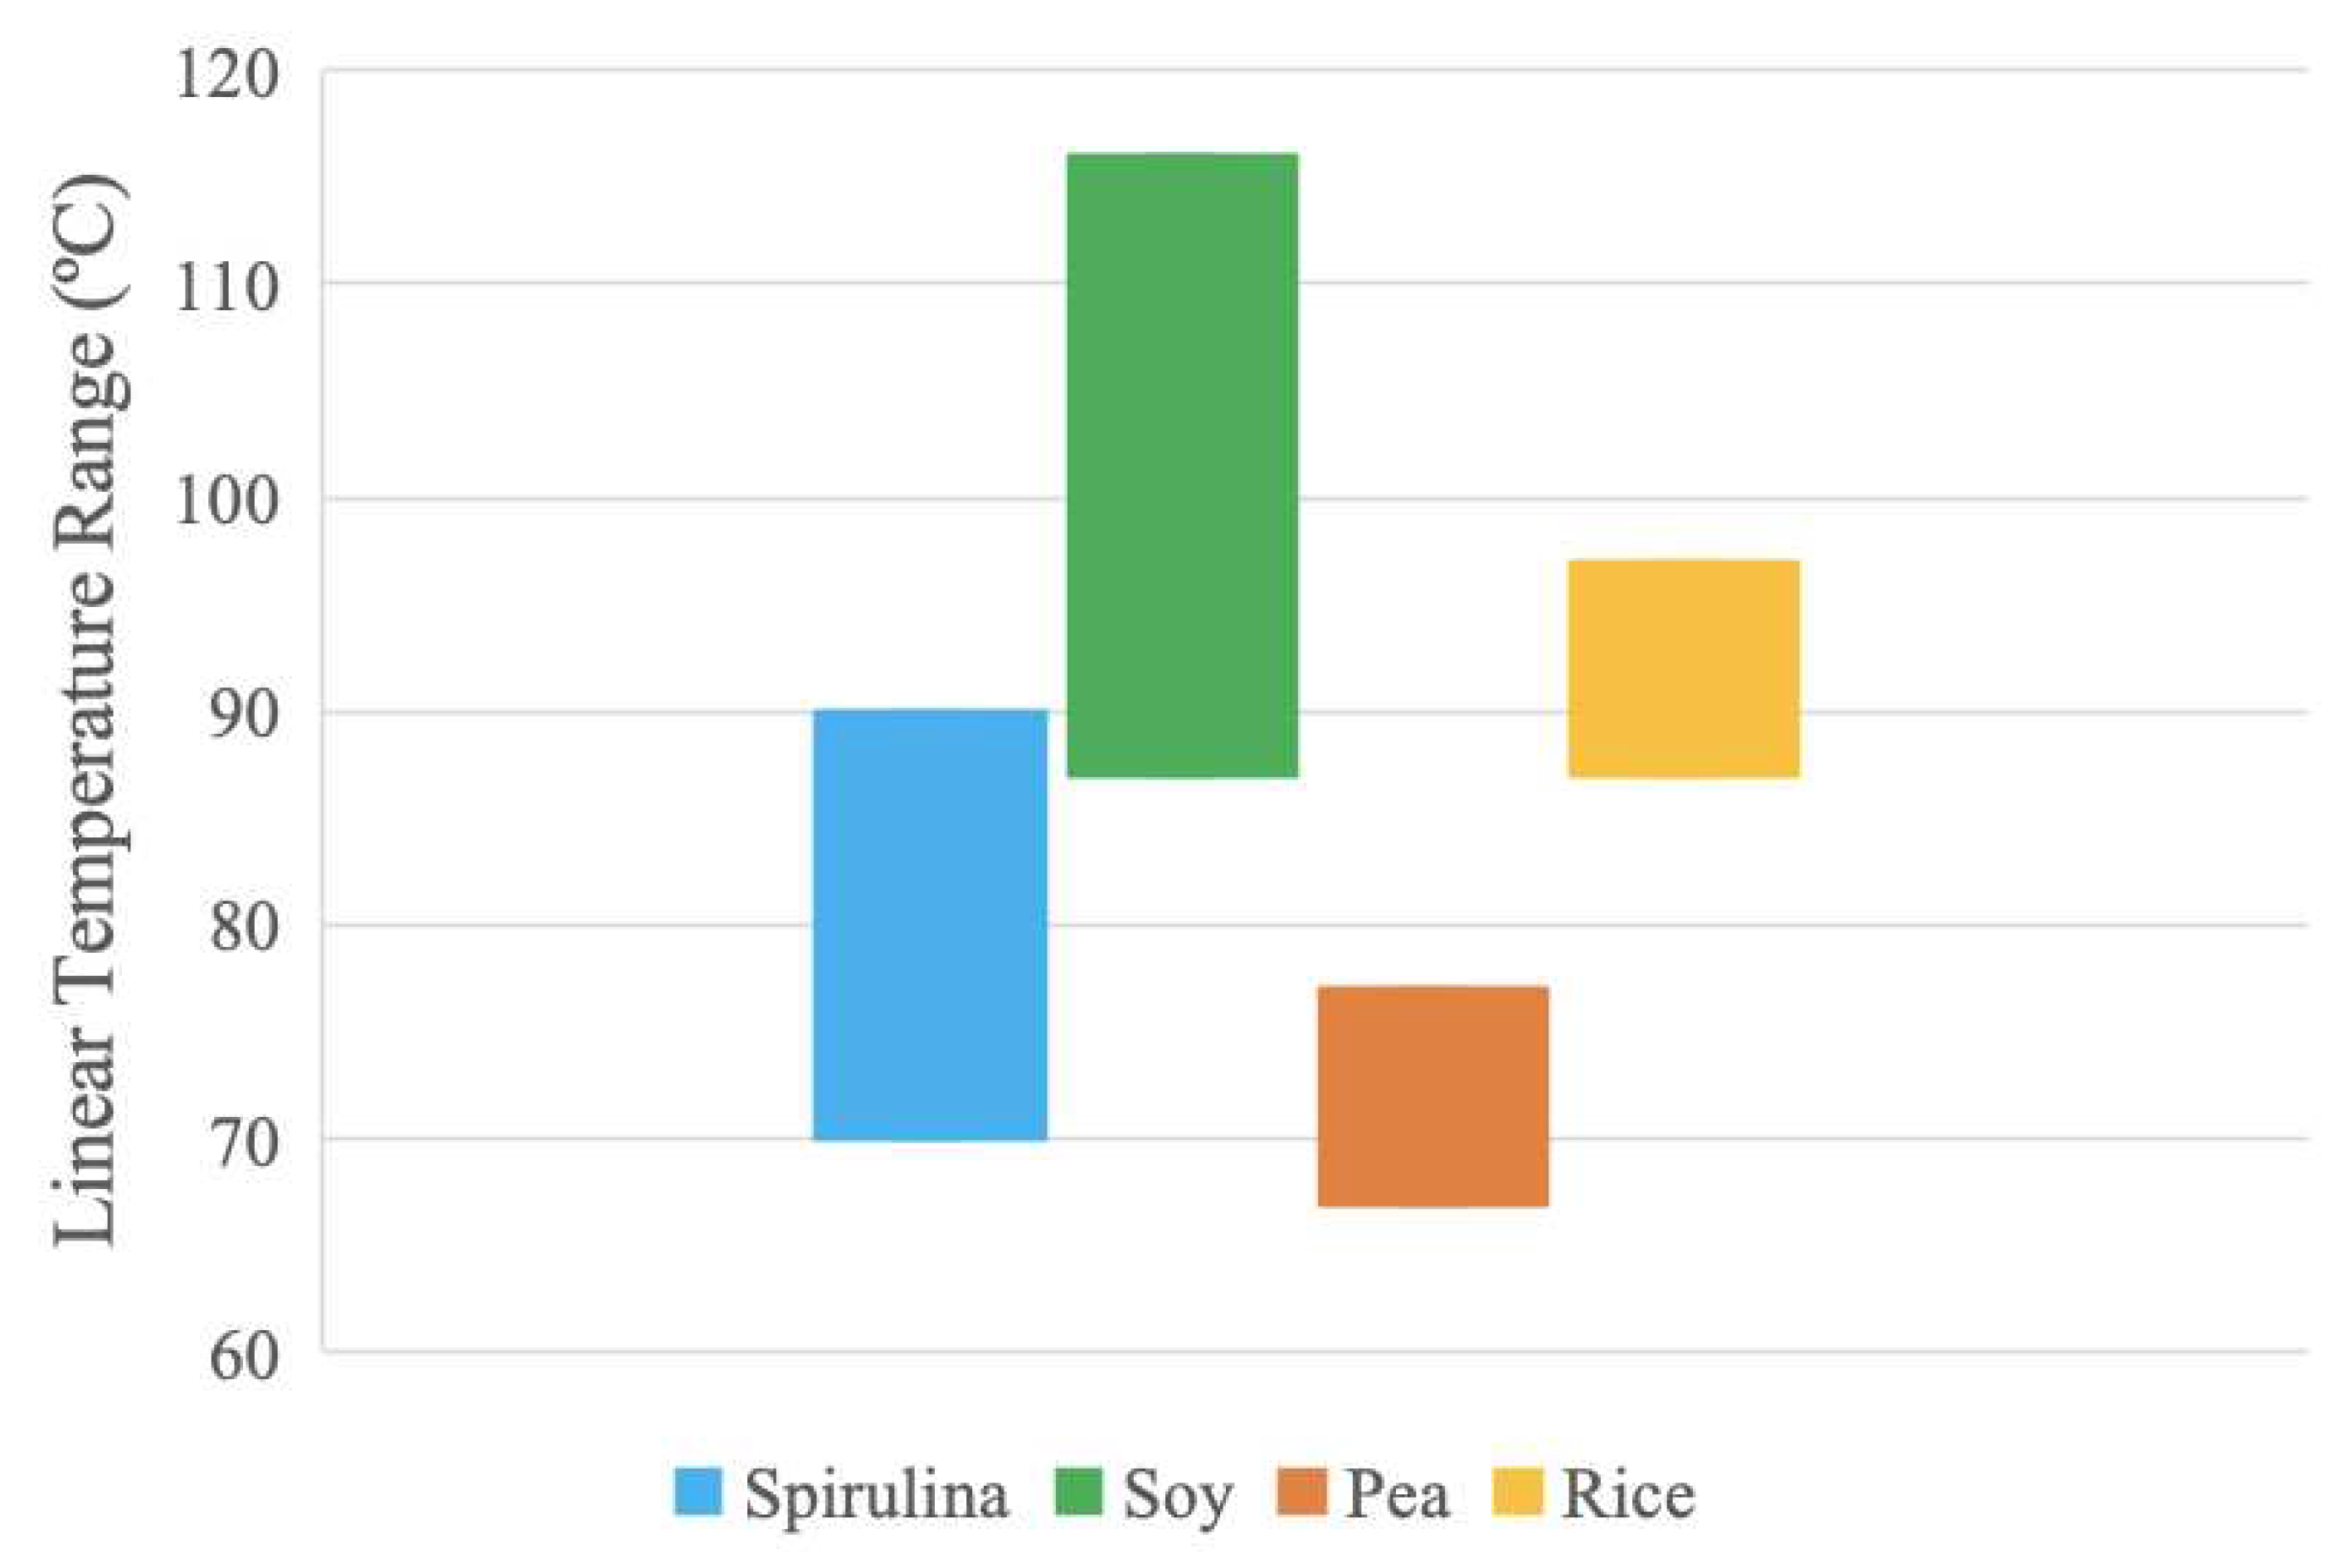The width and height of the screenshot is (2344, 1568).
Task: Click the 70 y-axis tick label
Action: coord(243,1143)
